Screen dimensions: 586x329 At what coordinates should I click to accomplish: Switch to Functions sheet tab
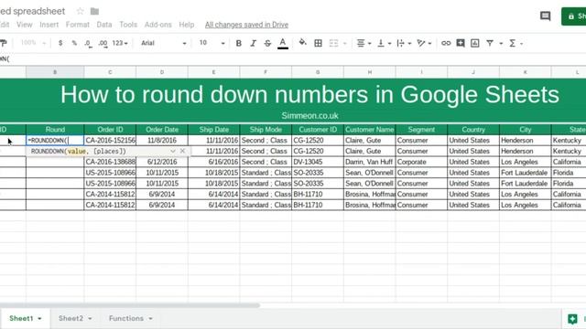pyautogui.click(x=126, y=318)
